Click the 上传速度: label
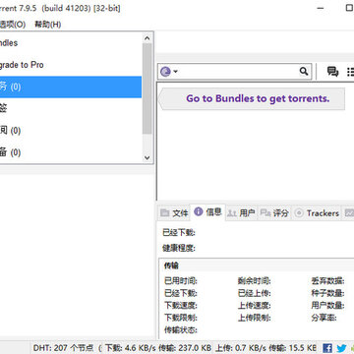Image resolution: width=354 pixels, height=354 pixels. point(255,306)
